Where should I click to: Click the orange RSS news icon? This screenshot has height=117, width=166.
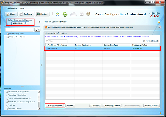[46, 27]
